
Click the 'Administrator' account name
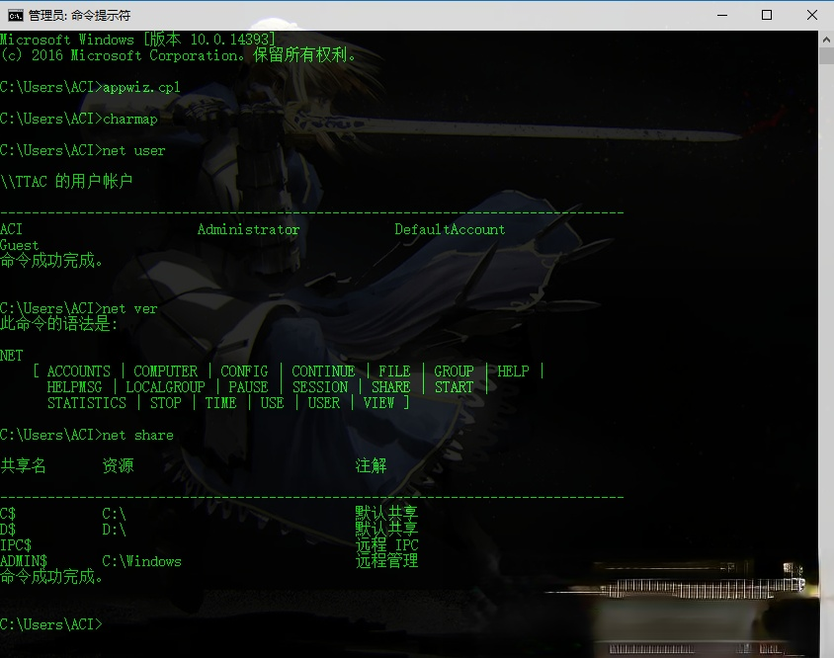pyautogui.click(x=248, y=229)
